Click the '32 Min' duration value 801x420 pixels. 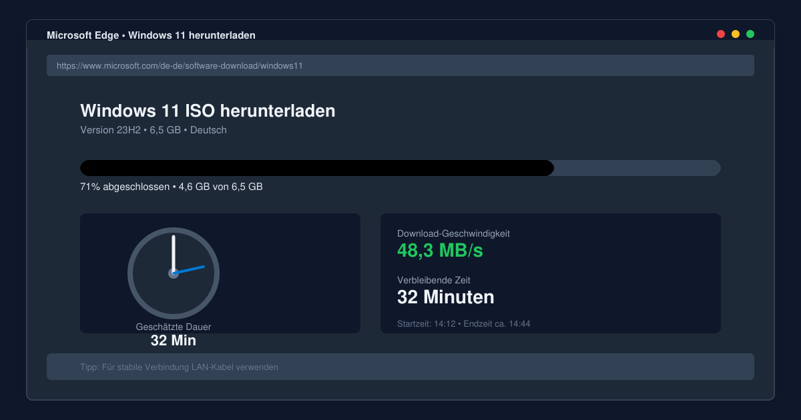174,340
